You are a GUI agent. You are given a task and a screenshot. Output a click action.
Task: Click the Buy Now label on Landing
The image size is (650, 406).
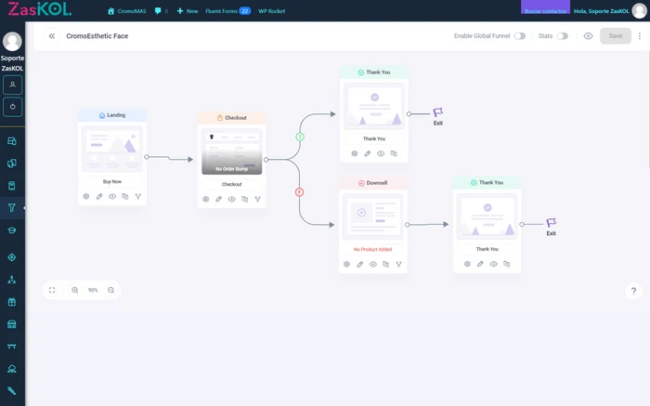pyautogui.click(x=112, y=182)
